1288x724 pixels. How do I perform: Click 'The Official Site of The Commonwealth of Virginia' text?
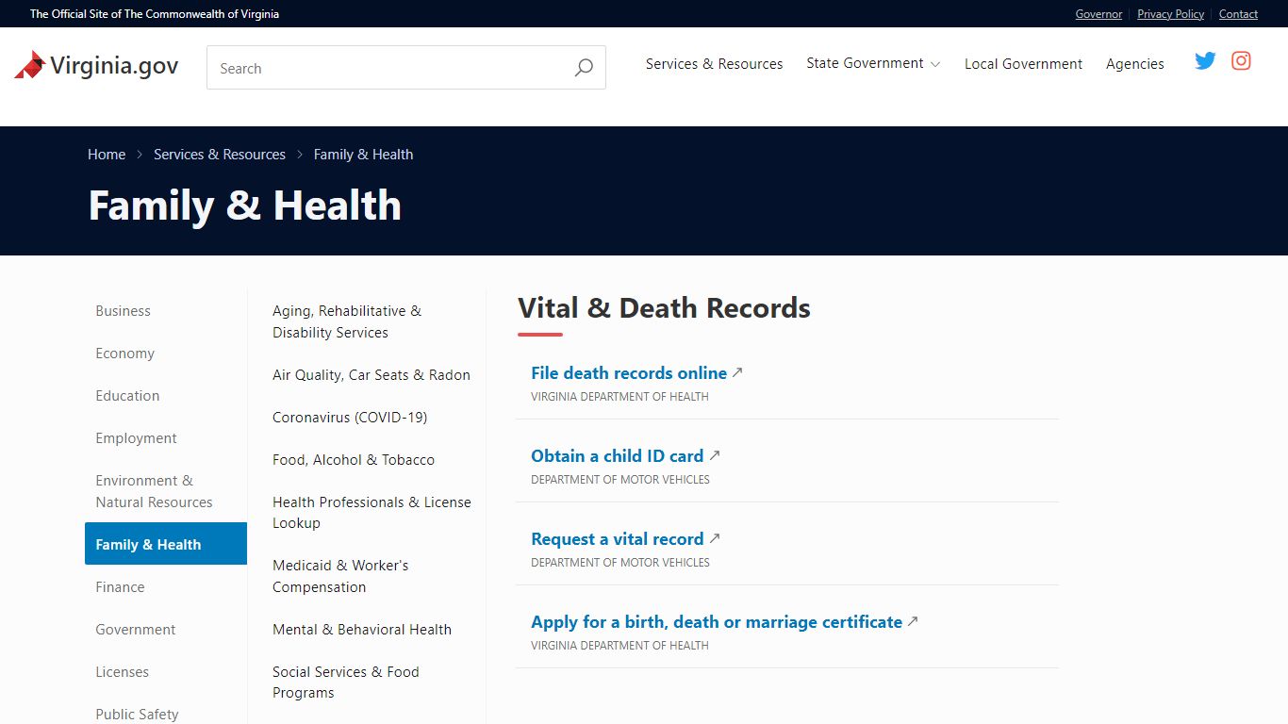(x=155, y=14)
